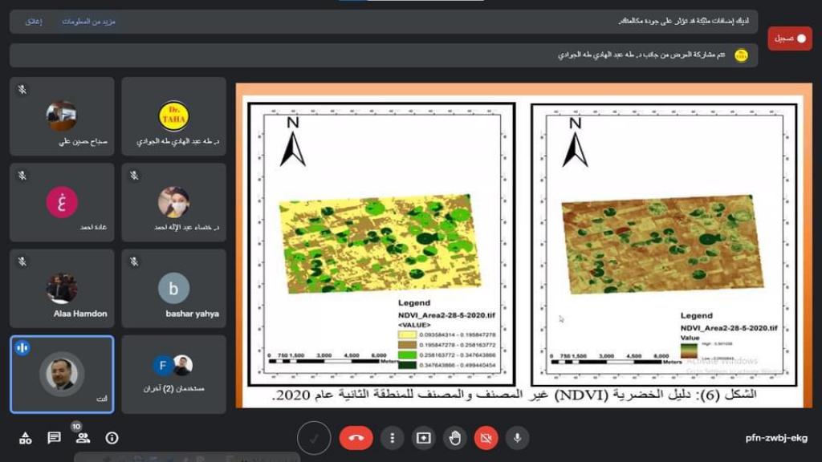Viewport: 822px width, 462px height.
Task: Click the red recording indicator badge
Action: 790,38
